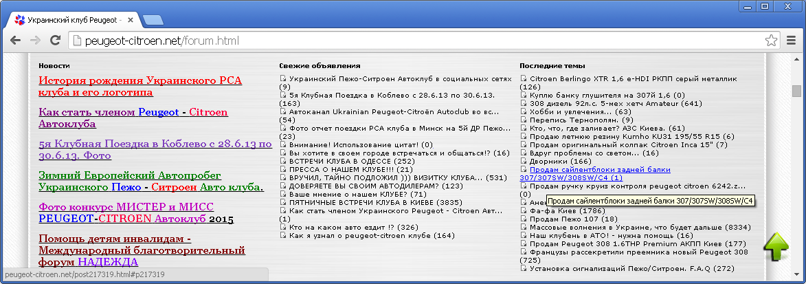The height and width of the screenshot is (284, 806).
Task: Open Хобби и увлечения... (63) topic
Action: tap(581, 111)
